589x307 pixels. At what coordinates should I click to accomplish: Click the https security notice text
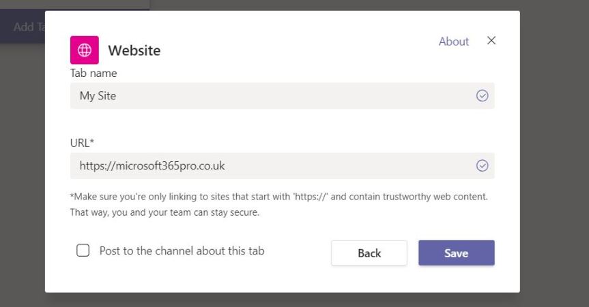pos(278,197)
